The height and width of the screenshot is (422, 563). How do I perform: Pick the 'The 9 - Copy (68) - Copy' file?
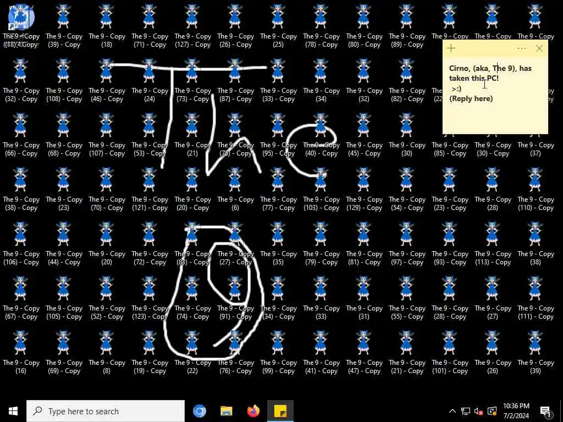click(x=64, y=136)
